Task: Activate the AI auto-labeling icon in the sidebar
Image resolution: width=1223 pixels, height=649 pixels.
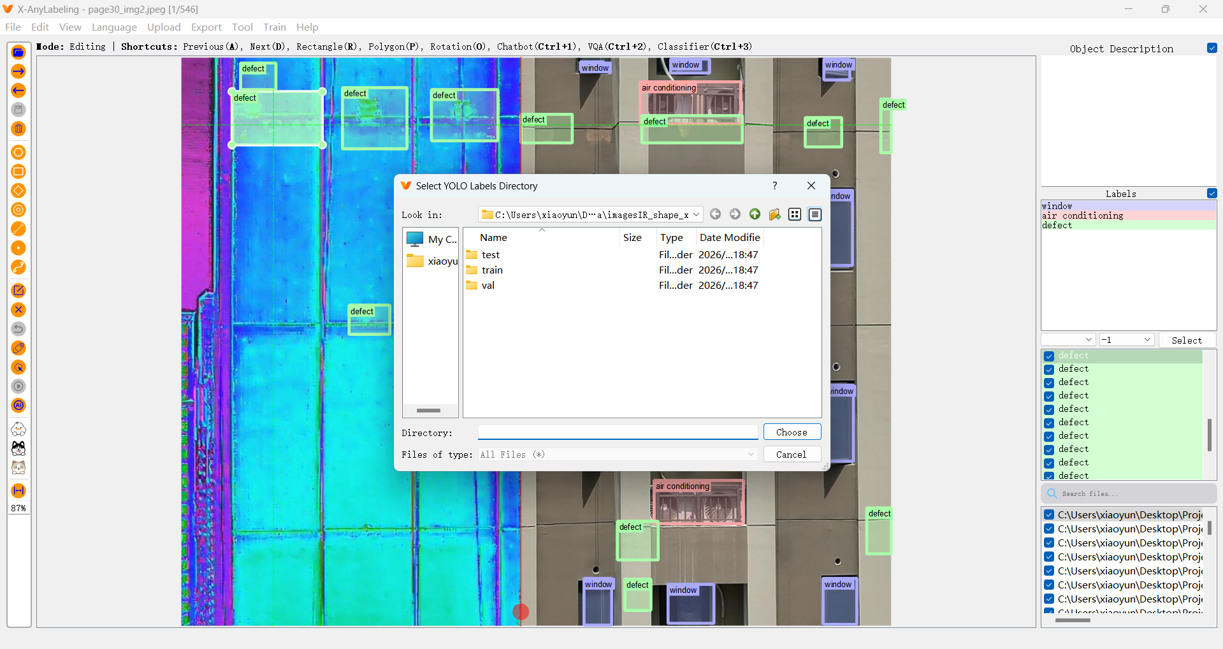Action: tap(18, 405)
